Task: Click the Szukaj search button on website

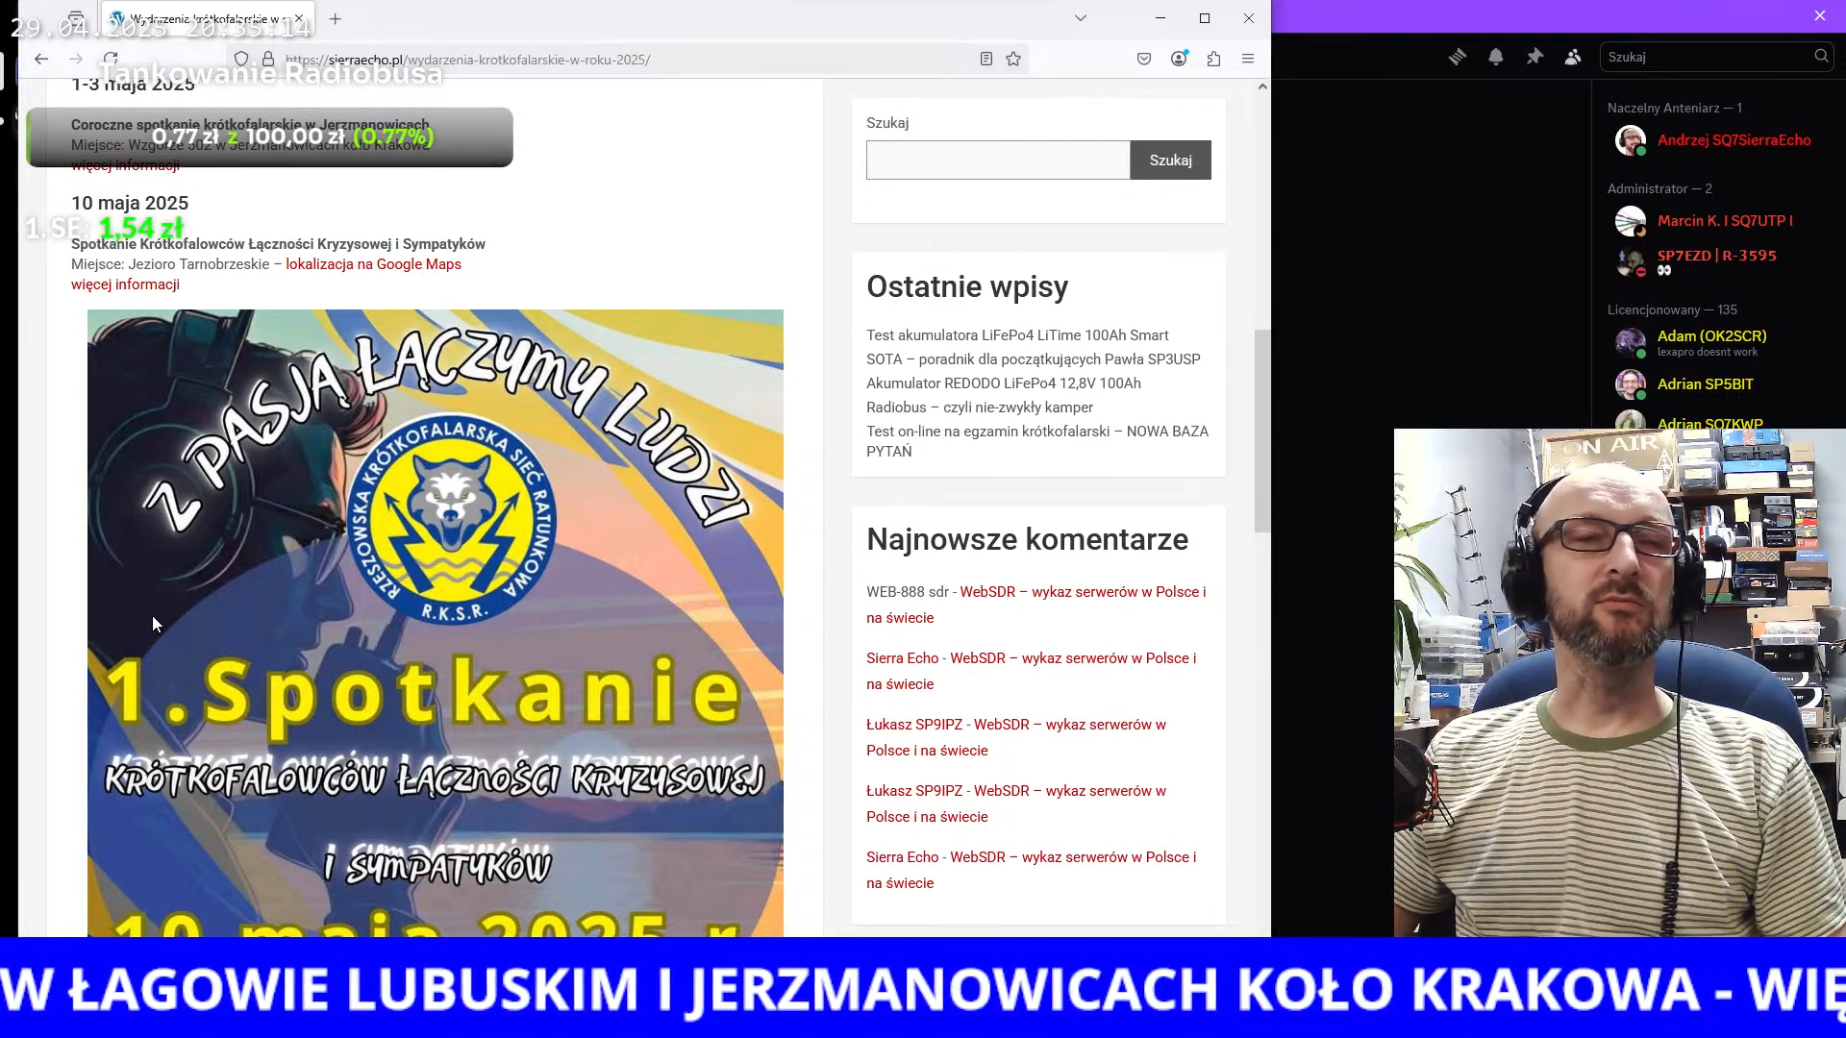Action: (1170, 161)
